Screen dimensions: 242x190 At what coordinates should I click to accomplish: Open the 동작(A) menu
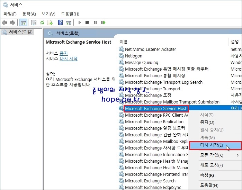coord(29,14)
